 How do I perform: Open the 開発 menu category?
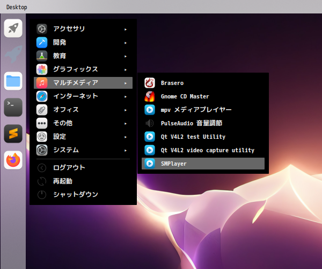click(83, 43)
